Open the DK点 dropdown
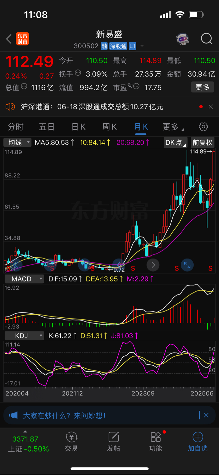This screenshot has height=475, width=219. (x=175, y=142)
